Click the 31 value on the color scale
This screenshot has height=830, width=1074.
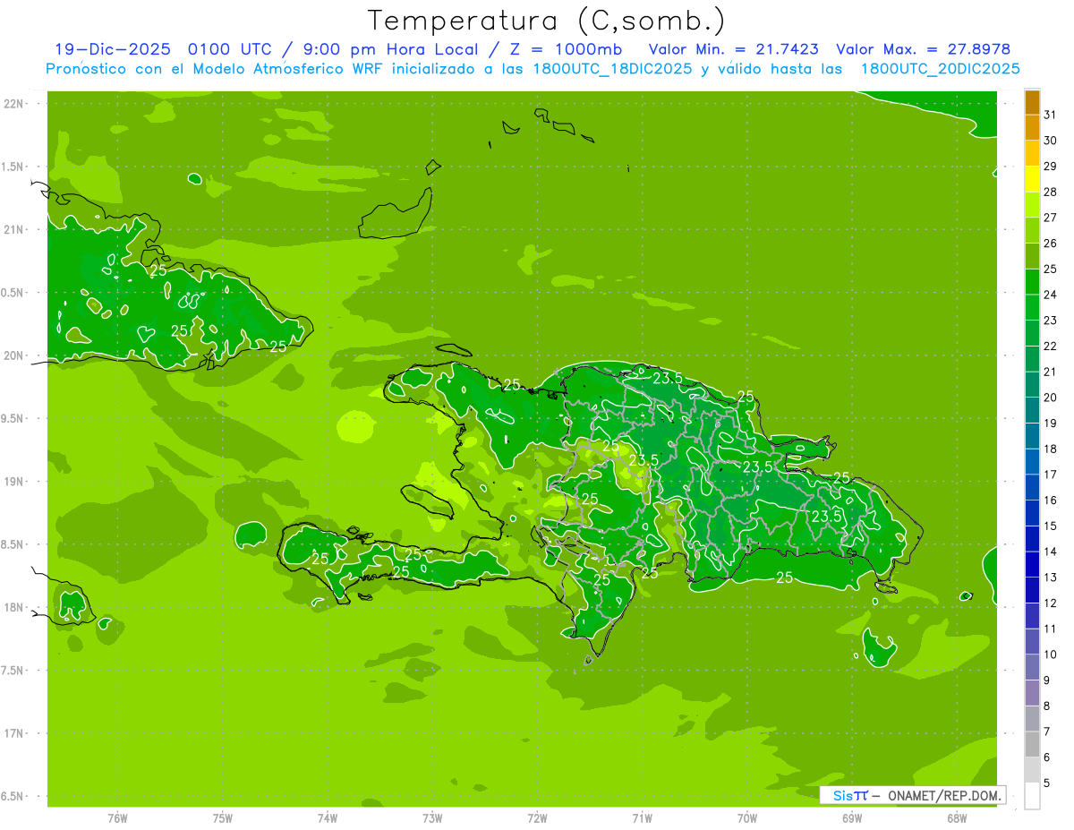tap(1050, 115)
